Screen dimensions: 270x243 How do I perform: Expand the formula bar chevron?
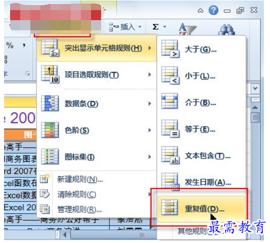pos(255,88)
